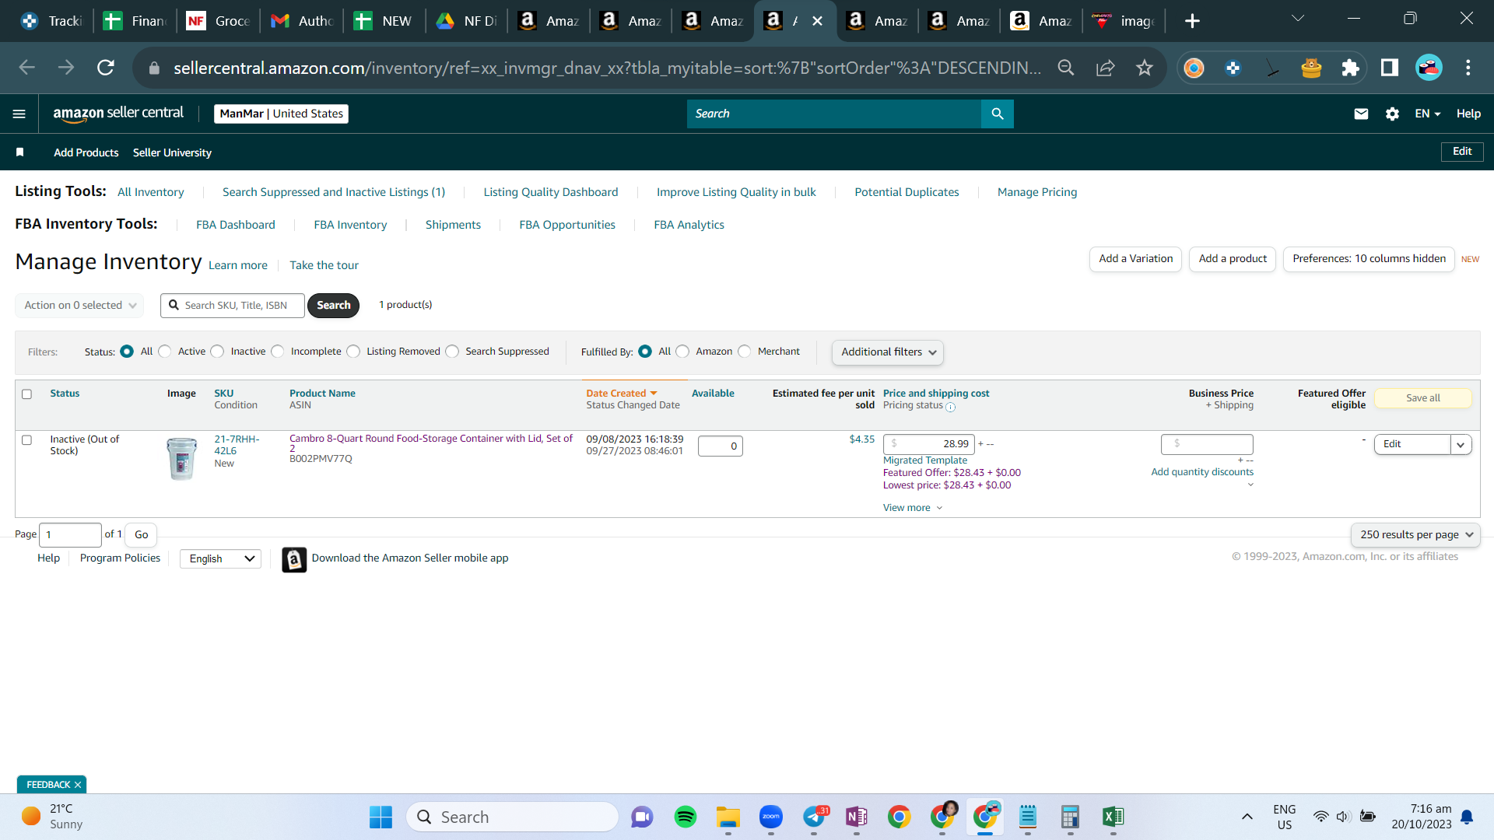Click the Seller Central search magnifier button
Screen dimensions: 1494x840
[x=997, y=114]
